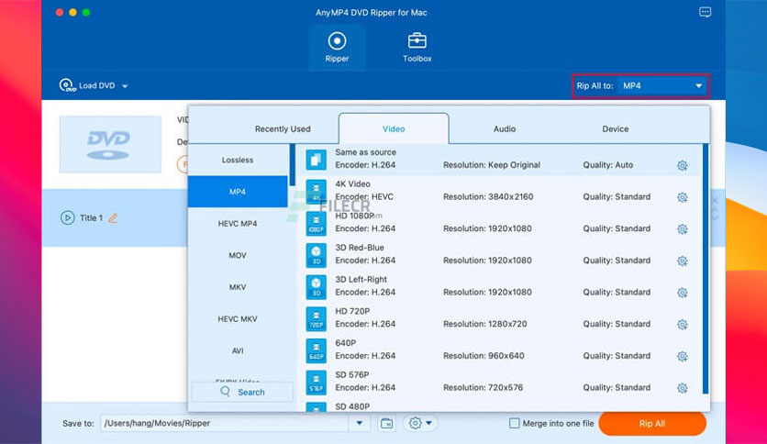
Task: Select the HEVC MP4 format category
Action: click(238, 224)
